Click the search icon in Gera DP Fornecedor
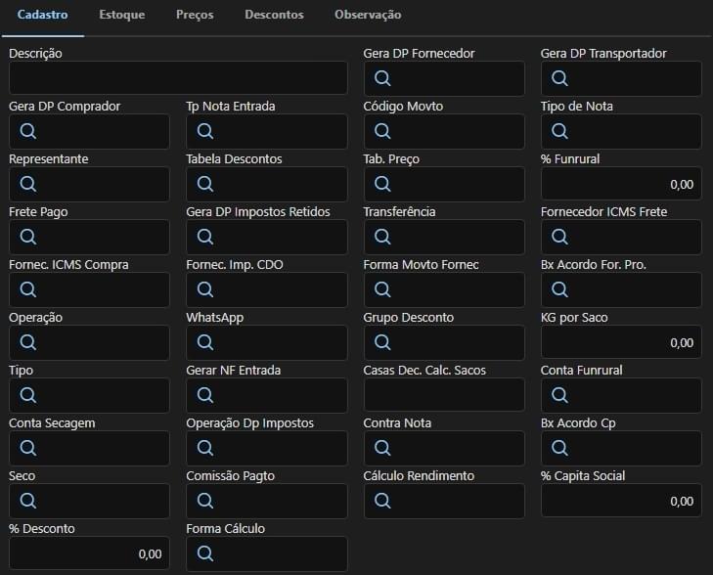This screenshot has width=713, height=575. pyautogui.click(x=382, y=79)
